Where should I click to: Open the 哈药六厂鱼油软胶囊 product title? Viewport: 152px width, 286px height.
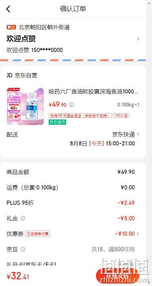point(94,92)
